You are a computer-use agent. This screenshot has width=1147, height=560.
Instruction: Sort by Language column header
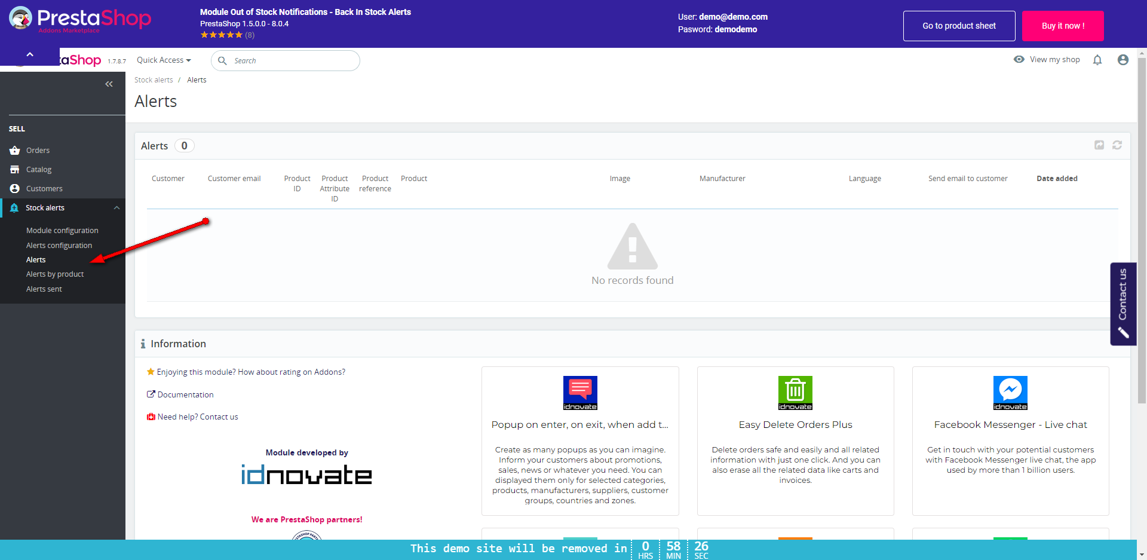point(865,179)
